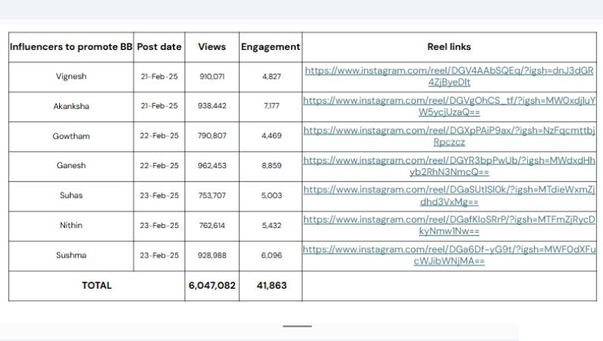Viewport: 603px width, 341px height.
Task: Select the Views column header cell
Action: (212, 47)
